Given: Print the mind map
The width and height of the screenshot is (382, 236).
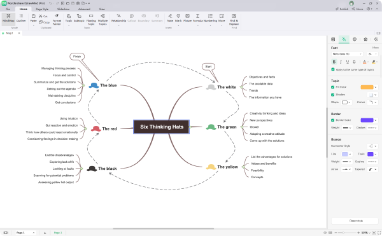Looking at the screenshot, I should pyautogui.click(x=78, y=3).
